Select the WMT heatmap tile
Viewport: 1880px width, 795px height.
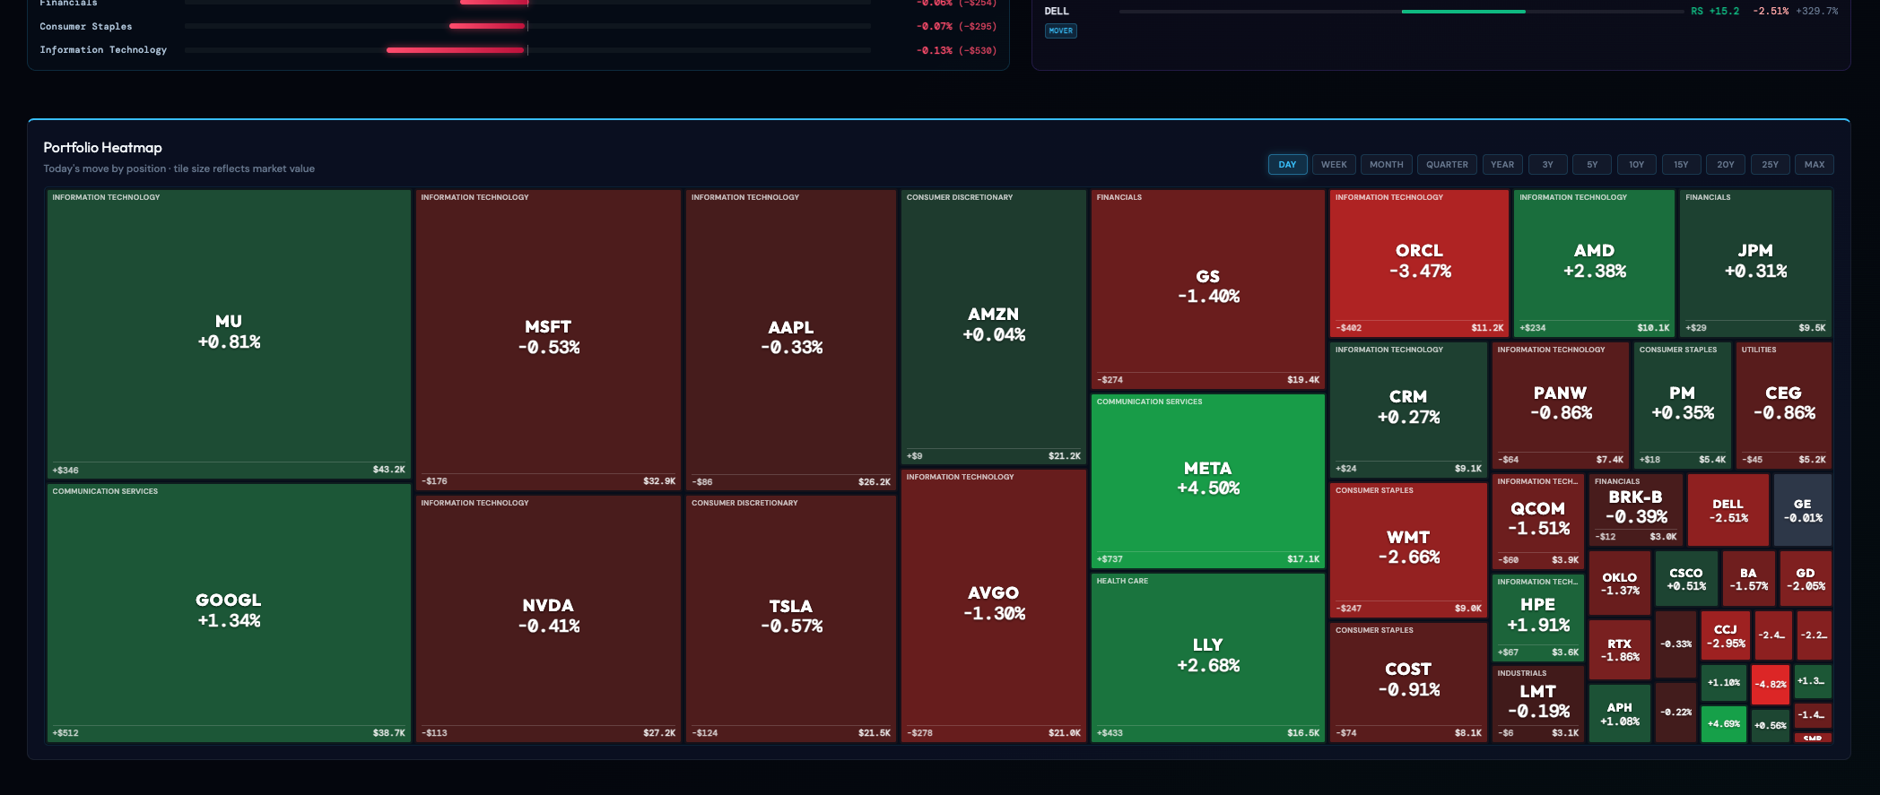tap(1408, 549)
